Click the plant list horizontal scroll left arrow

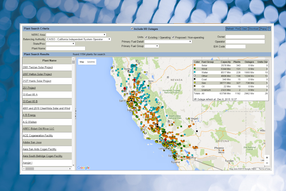(24, 168)
